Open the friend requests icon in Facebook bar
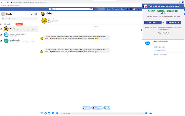185x116 pixels. tap(127, 9)
